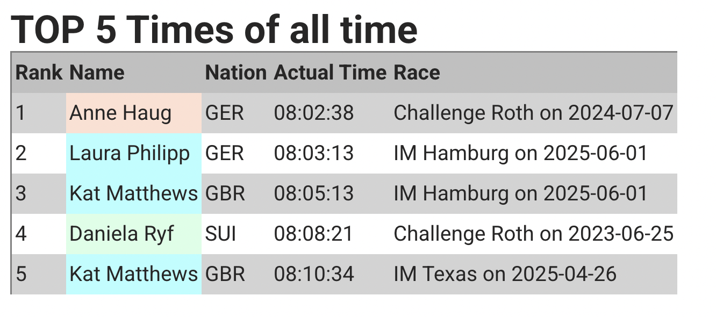716x317 pixels.
Task: Open IM Hamburg race in rank 3 row
Action: click(x=521, y=193)
